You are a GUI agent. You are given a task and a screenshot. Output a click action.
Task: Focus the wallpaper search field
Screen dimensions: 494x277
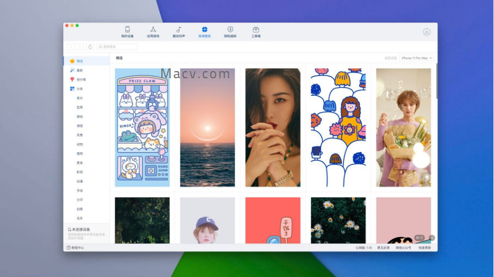click(x=117, y=47)
